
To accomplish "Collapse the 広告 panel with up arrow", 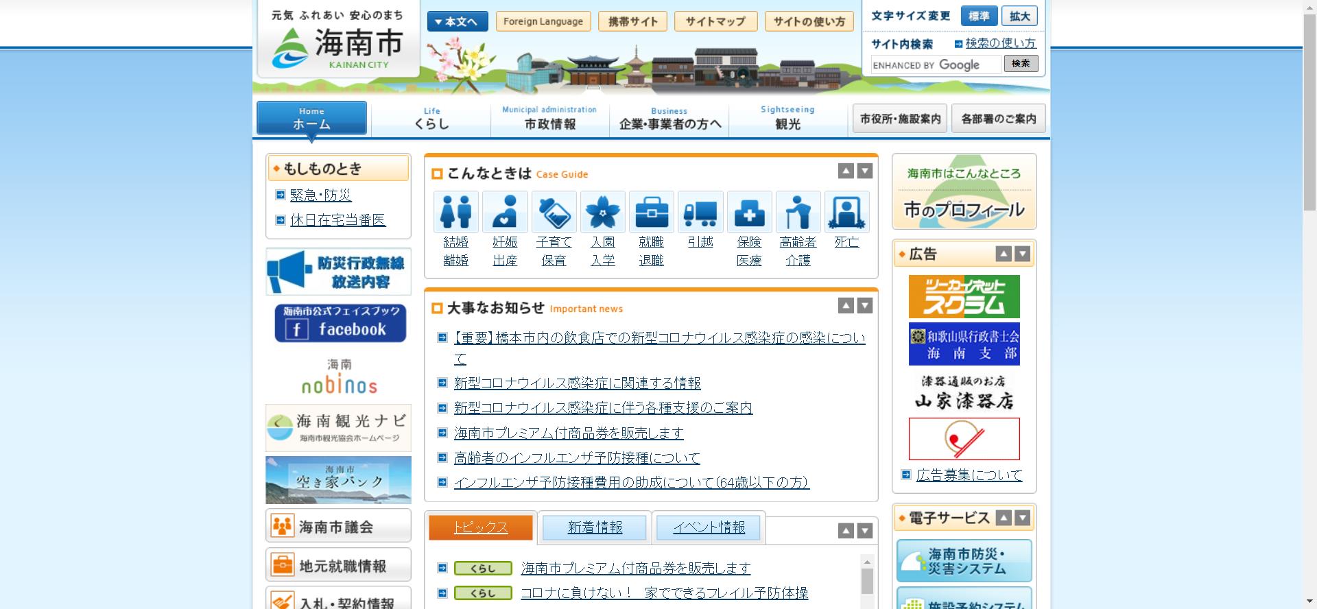I will click(1004, 254).
